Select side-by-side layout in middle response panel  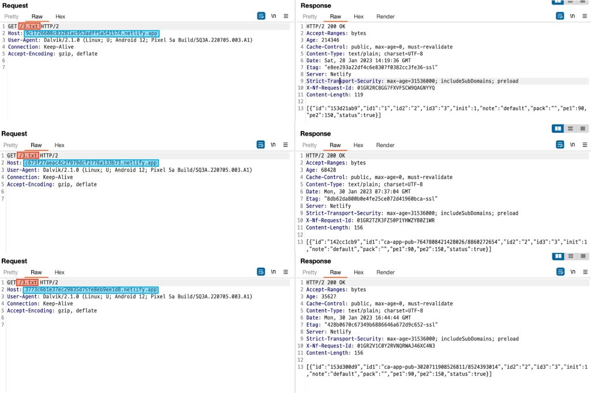point(558,129)
